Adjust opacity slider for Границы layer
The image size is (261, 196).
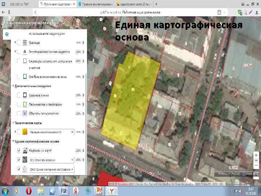(x=83, y=43)
